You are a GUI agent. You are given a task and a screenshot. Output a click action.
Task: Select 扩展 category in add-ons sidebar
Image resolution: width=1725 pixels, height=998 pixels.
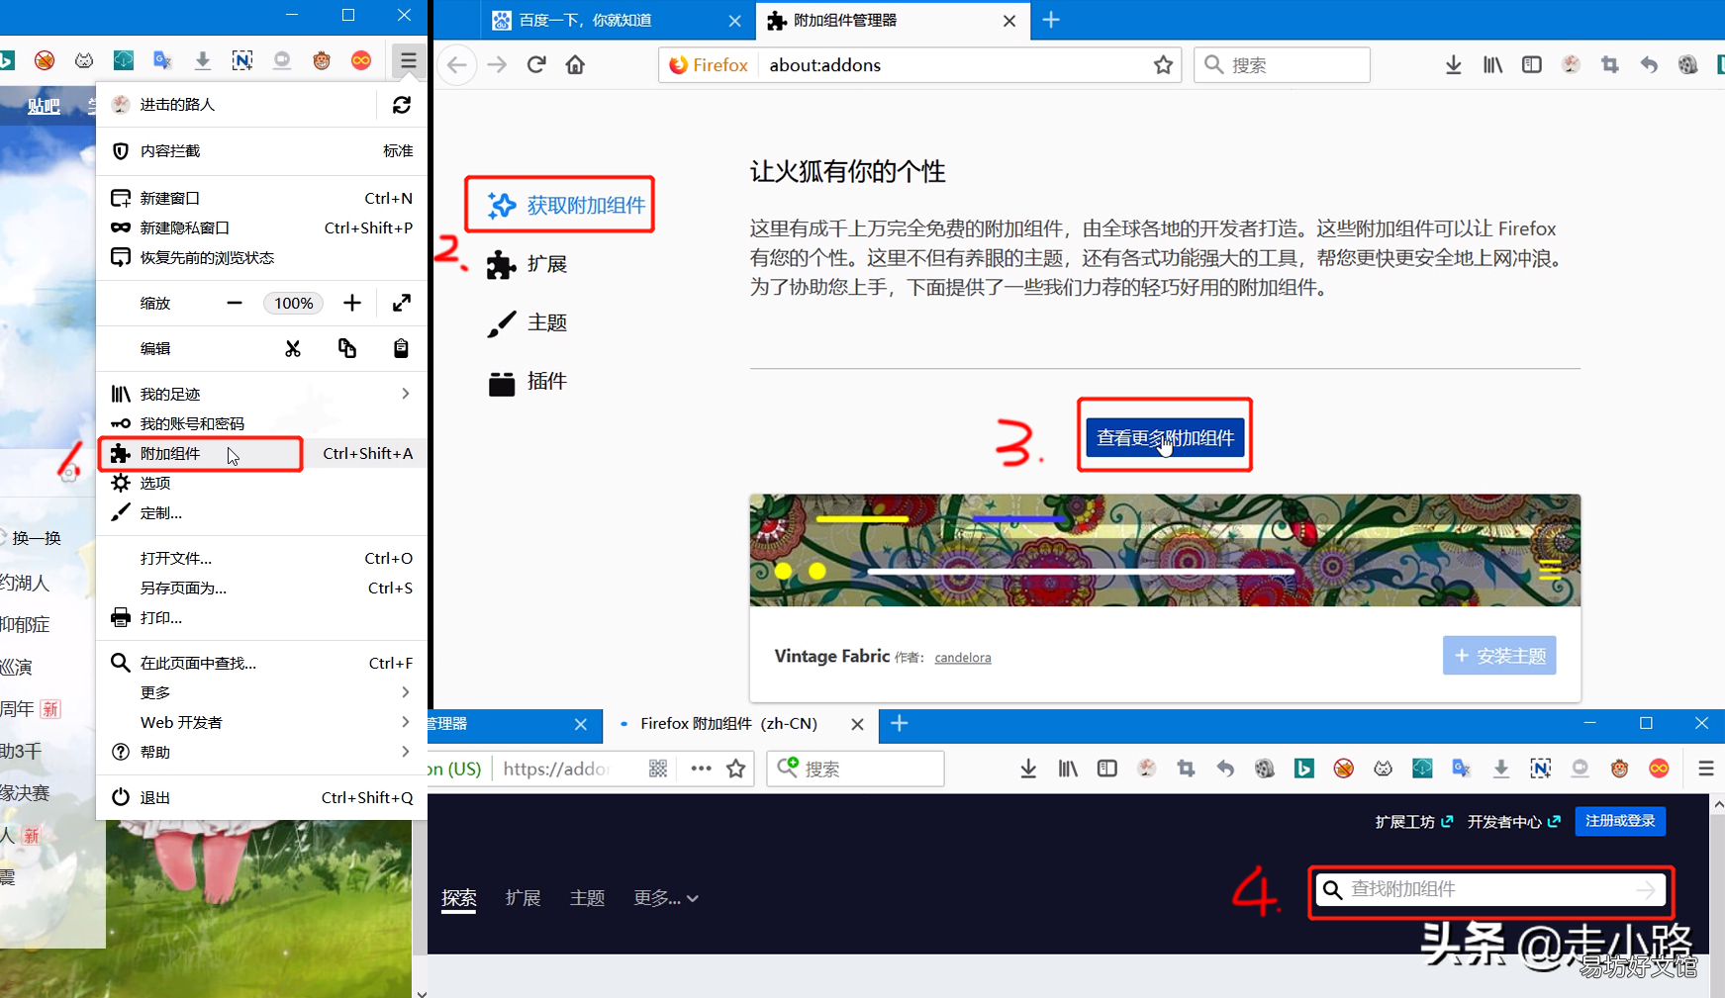tap(527, 264)
